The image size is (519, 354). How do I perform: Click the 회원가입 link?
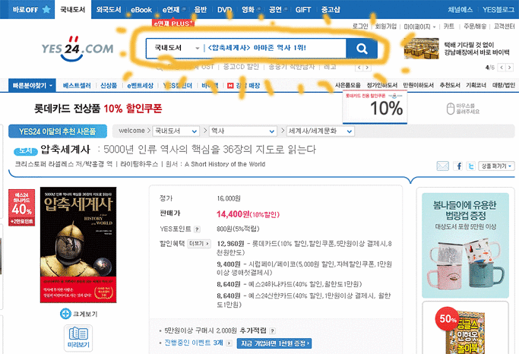coord(385,27)
